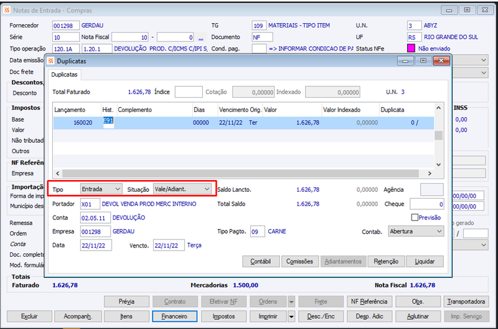Click the horizontal scroll right arrow
The width and height of the screenshot is (498, 329).
430,173
